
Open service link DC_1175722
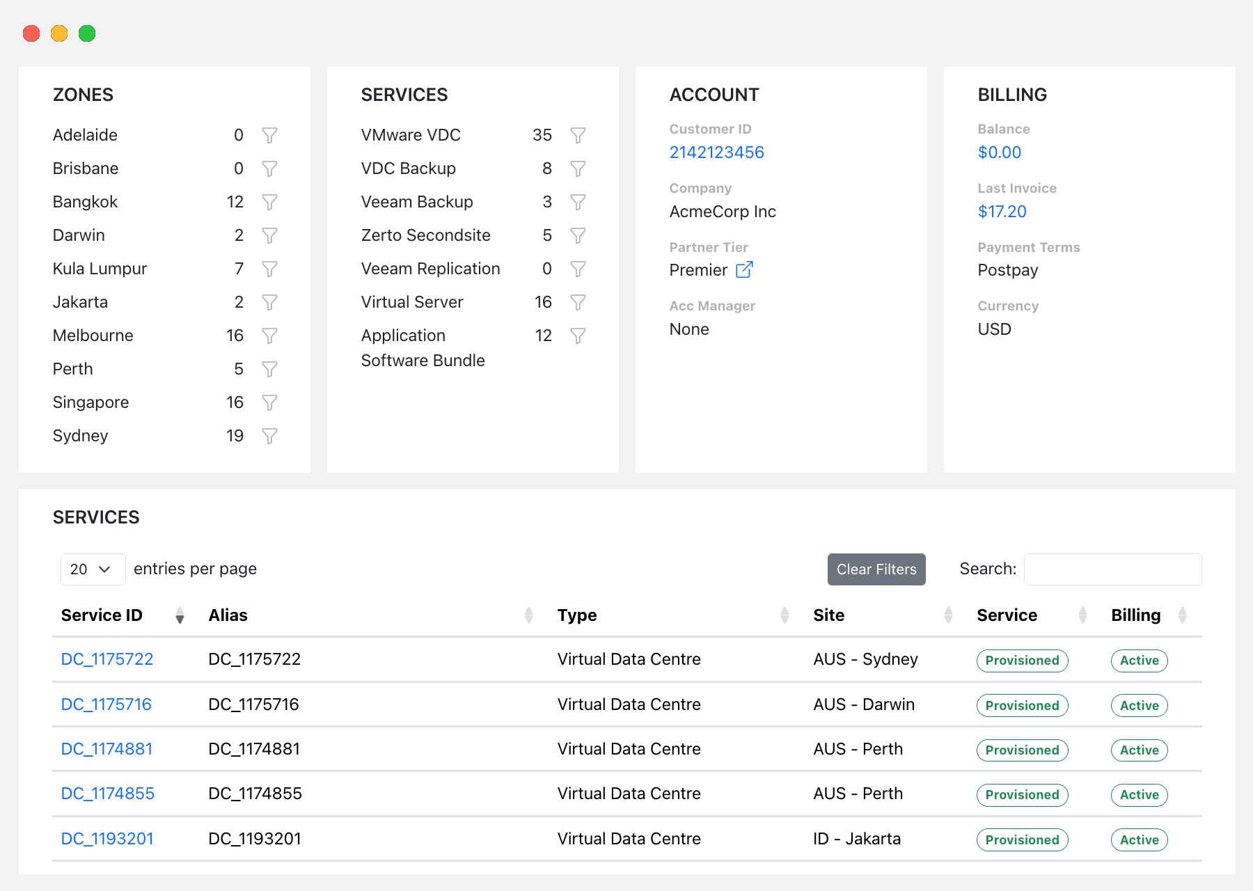click(x=107, y=659)
